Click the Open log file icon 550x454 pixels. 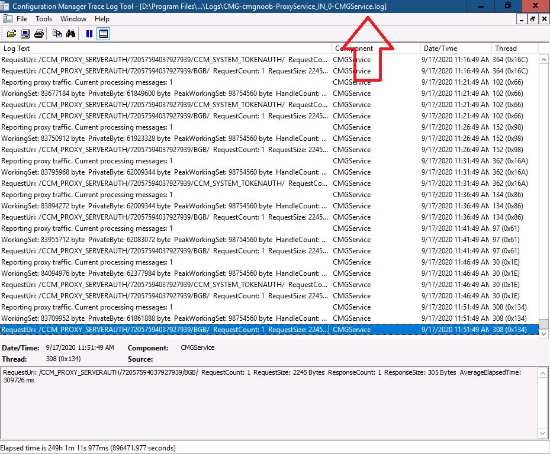[x=11, y=34]
